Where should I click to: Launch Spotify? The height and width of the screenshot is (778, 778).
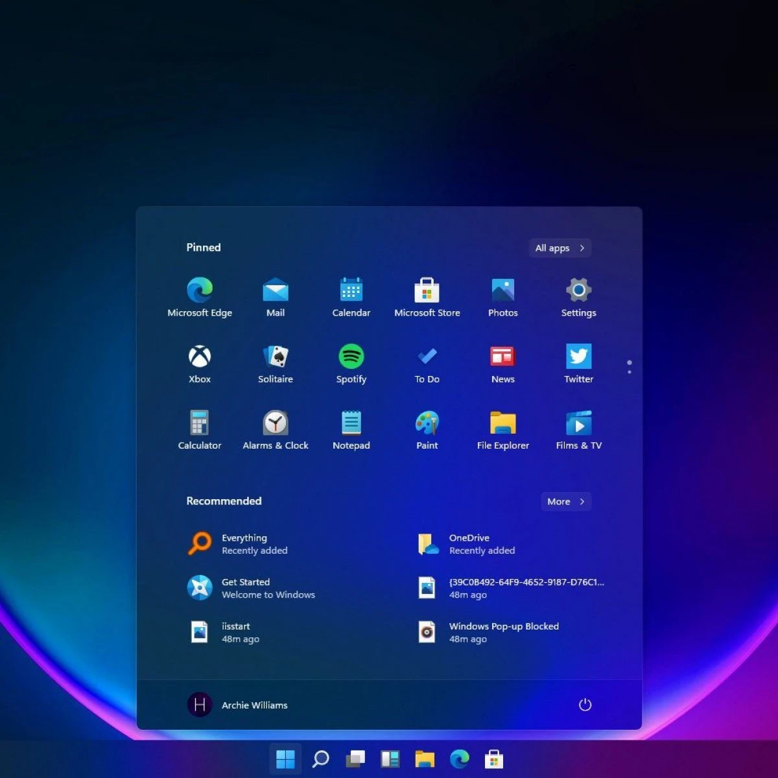pos(351,364)
